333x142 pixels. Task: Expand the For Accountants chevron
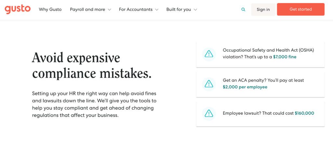[157, 10]
